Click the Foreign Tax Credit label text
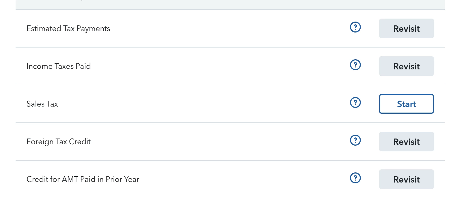The image size is (453, 197). click(x=59, y=142)
